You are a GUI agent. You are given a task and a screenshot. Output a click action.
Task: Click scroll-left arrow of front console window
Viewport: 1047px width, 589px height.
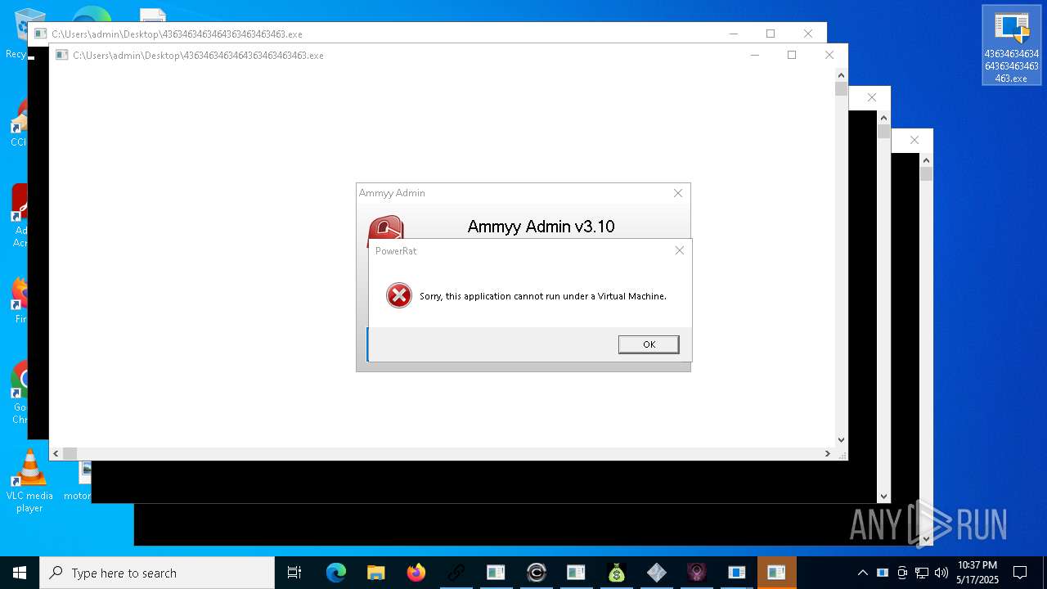pyautogui.click(x=56, y=453)
